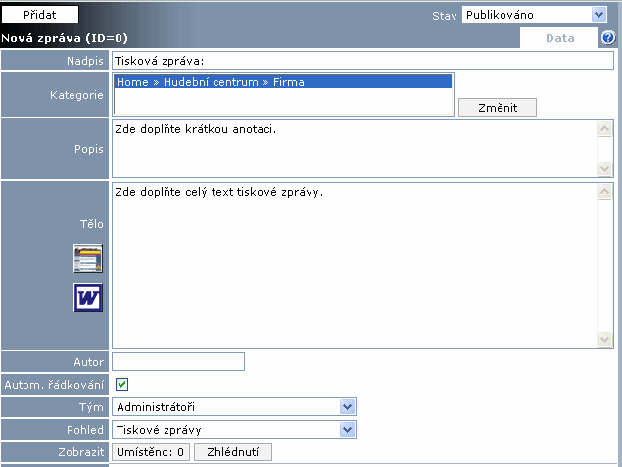
Task: Click inside the Popis annotation textarea
Action: coord(353,149)
